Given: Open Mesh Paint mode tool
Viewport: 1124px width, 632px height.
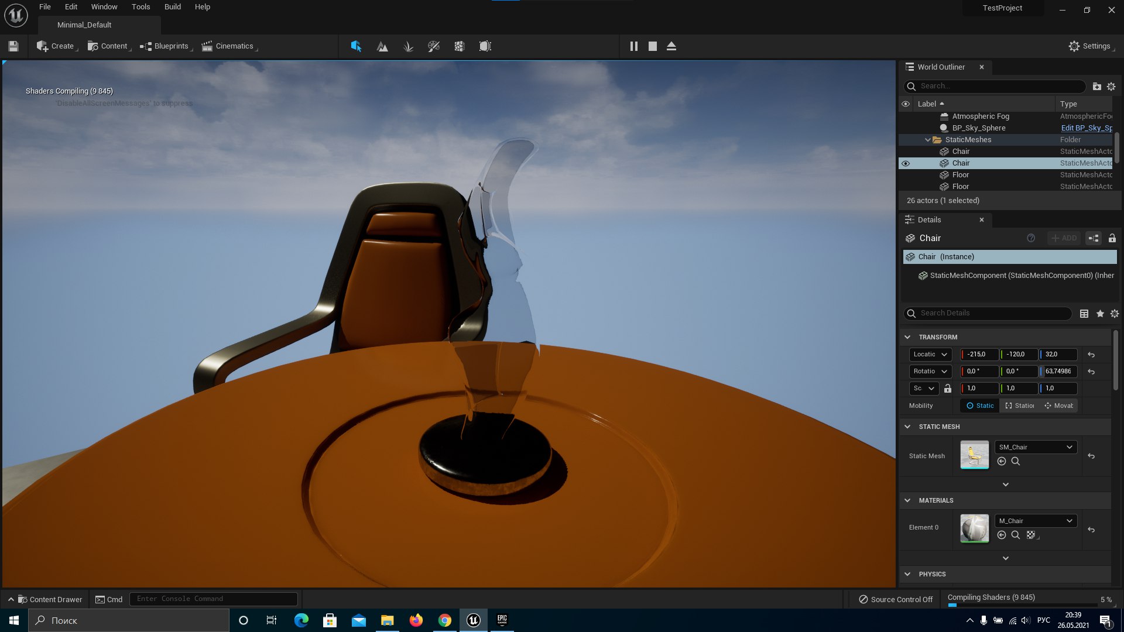Looking at the screenshot, I should point(434,46).
